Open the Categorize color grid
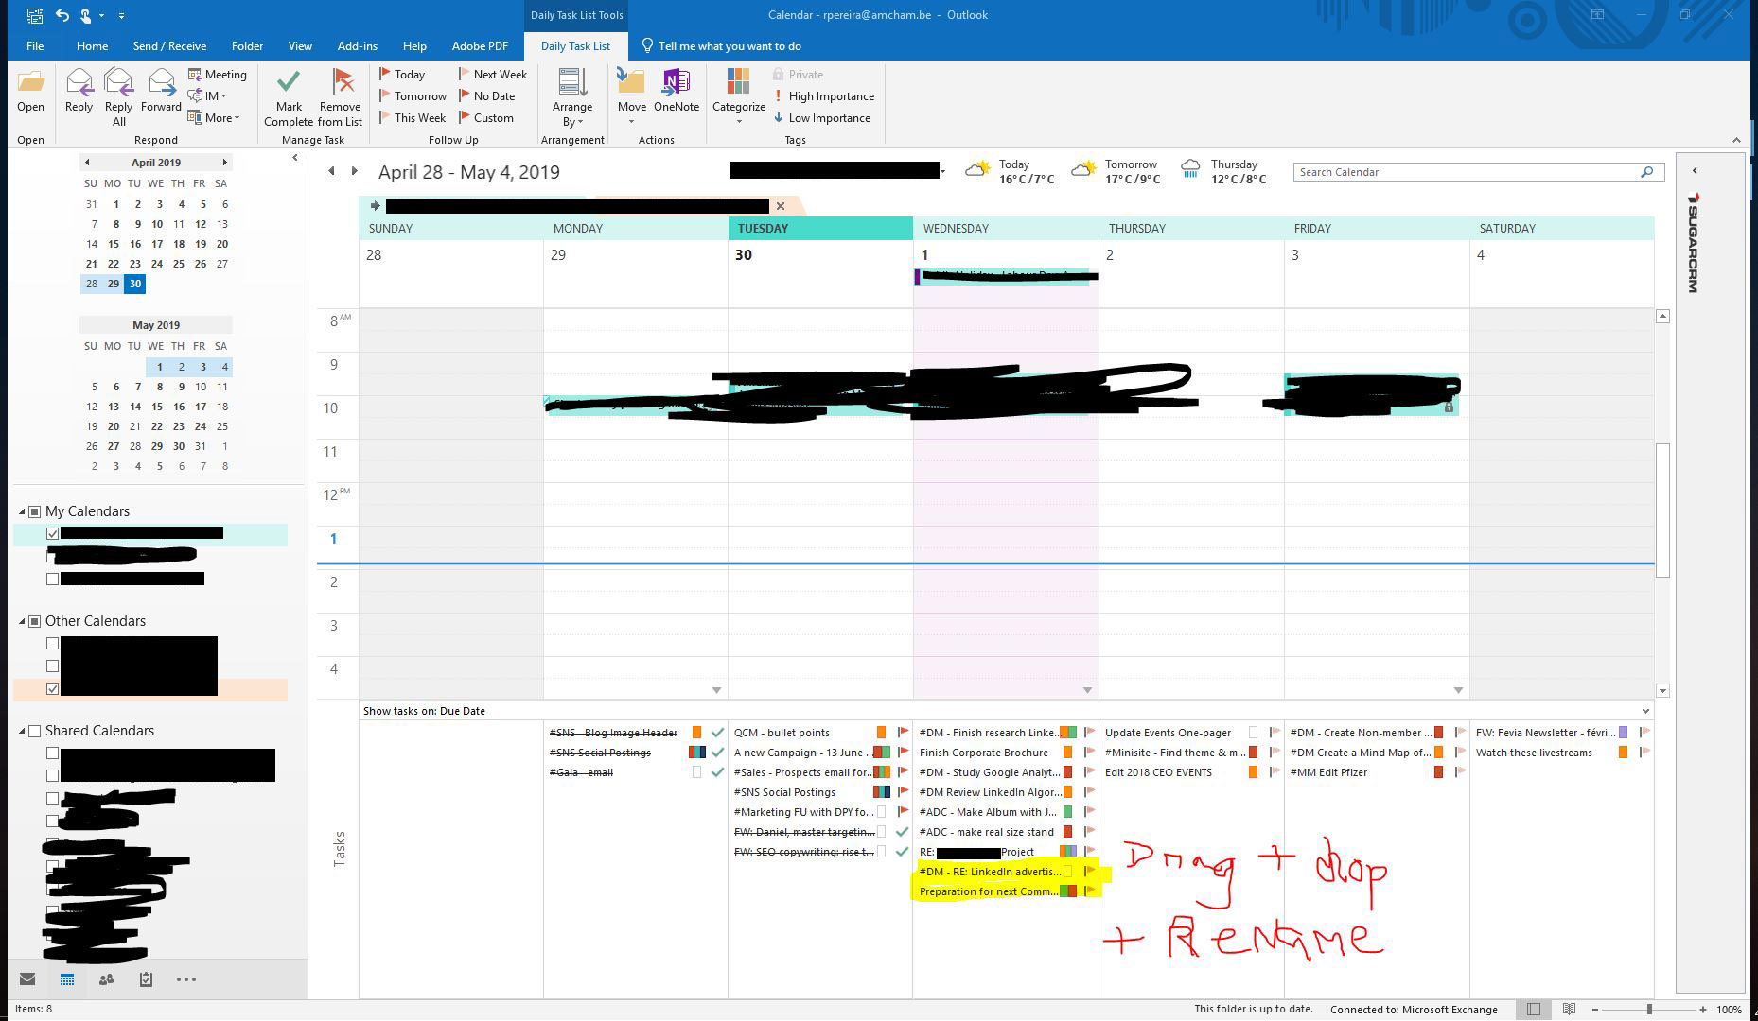Viewport: 1758px width, 1021px height. point(739,82)
